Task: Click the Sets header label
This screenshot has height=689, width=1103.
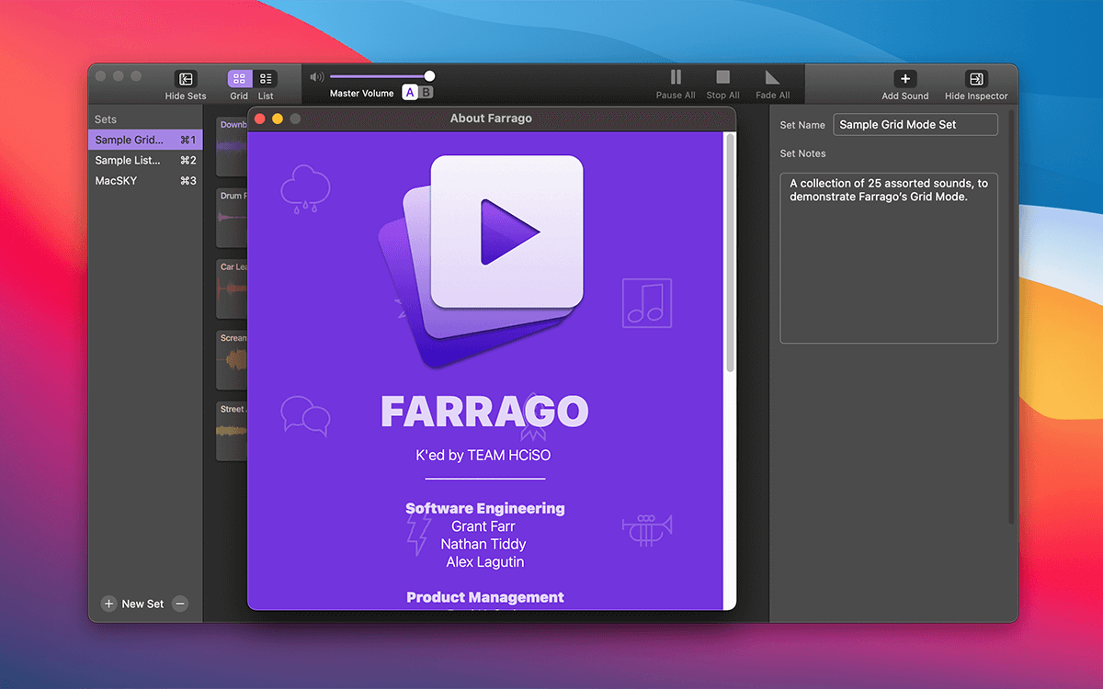Action: [106, 119]
